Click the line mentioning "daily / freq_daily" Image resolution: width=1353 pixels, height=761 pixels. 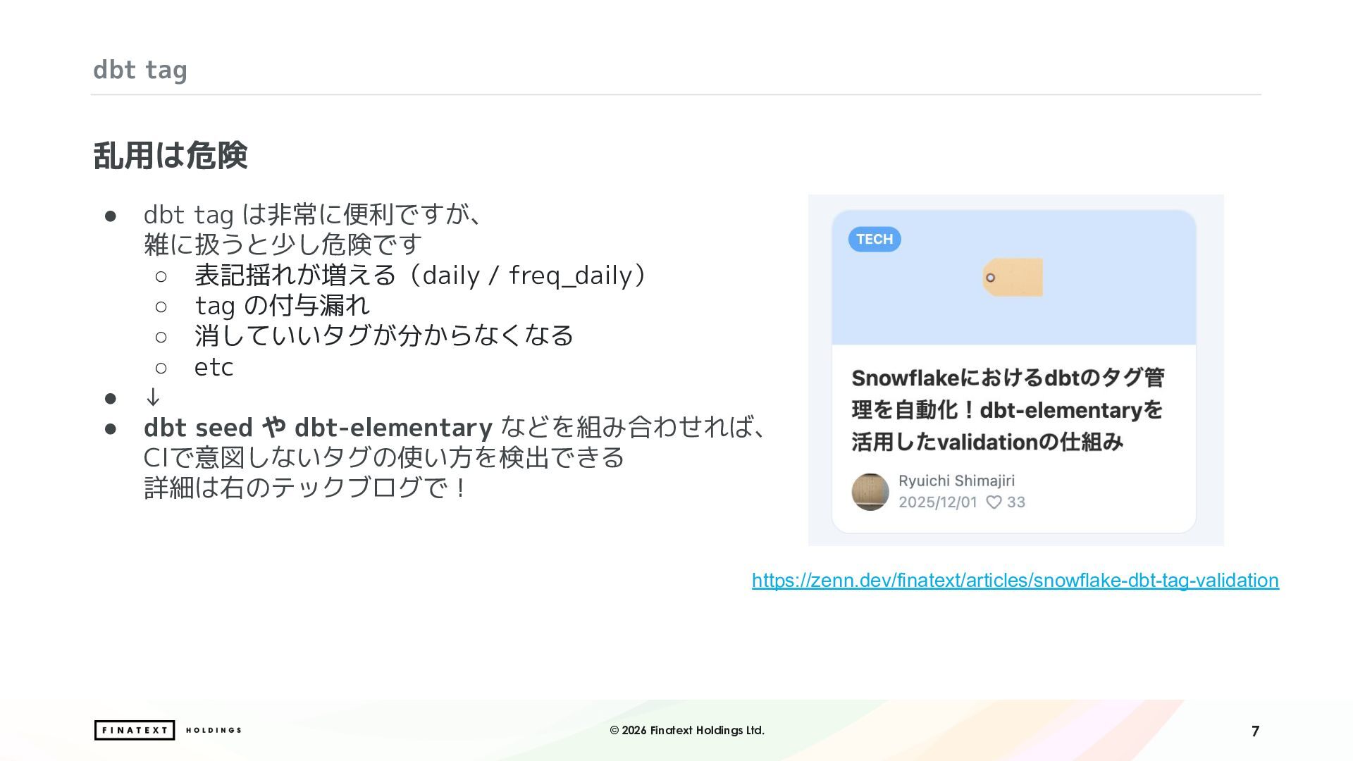(x=421, y=275)
